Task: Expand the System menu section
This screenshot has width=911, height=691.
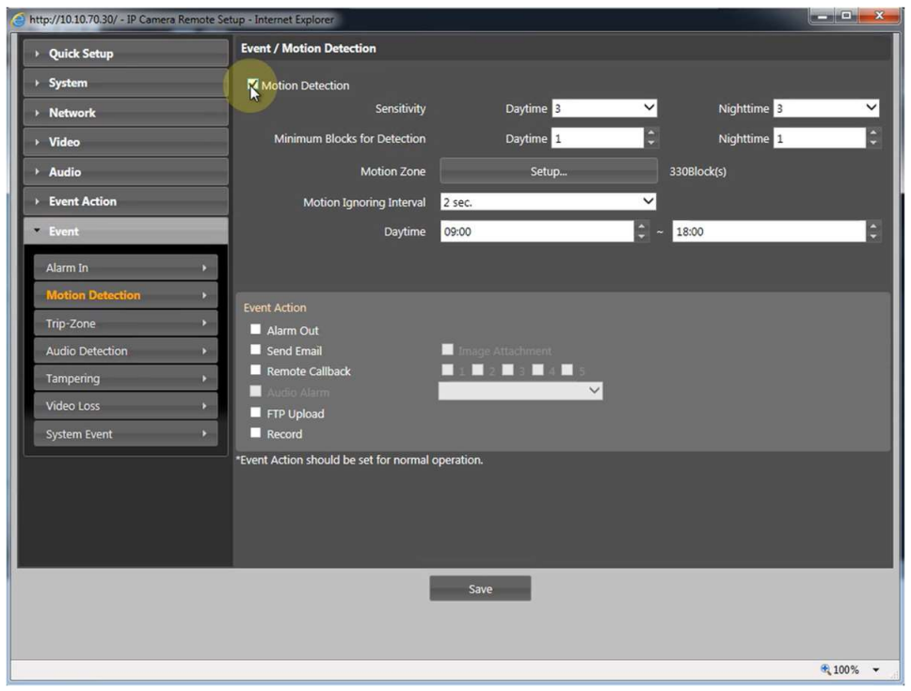Action: [x=126, y=83]
